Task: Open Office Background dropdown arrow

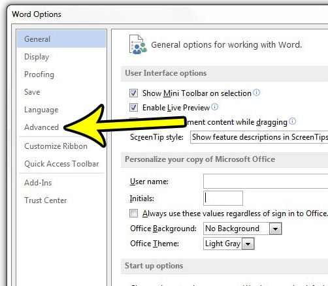Action: tap(275, 229)
